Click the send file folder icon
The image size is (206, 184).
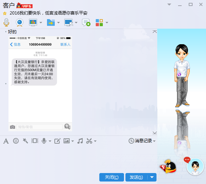(x=51, y=23)
